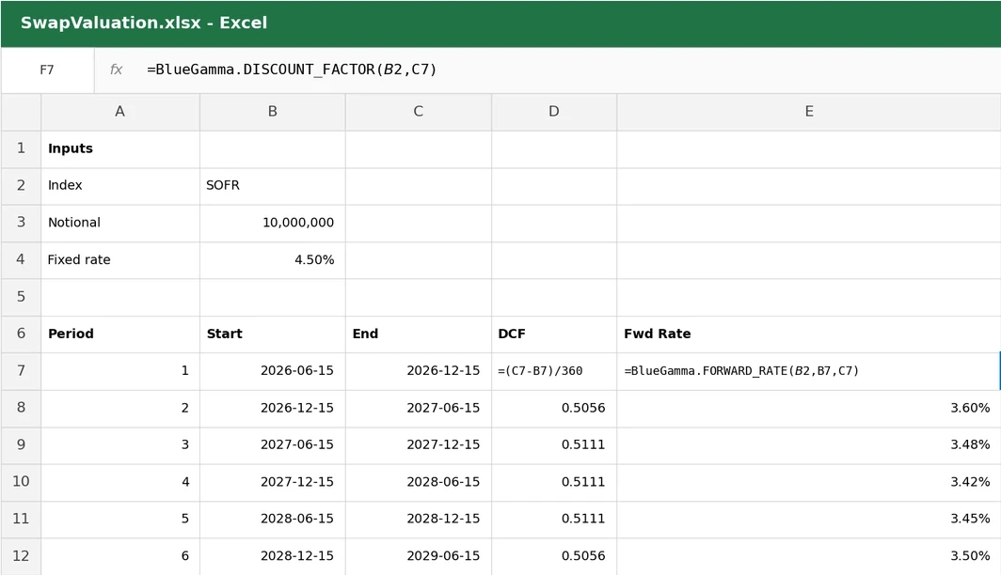Click the 'End' header cell

tap(418, 334)
